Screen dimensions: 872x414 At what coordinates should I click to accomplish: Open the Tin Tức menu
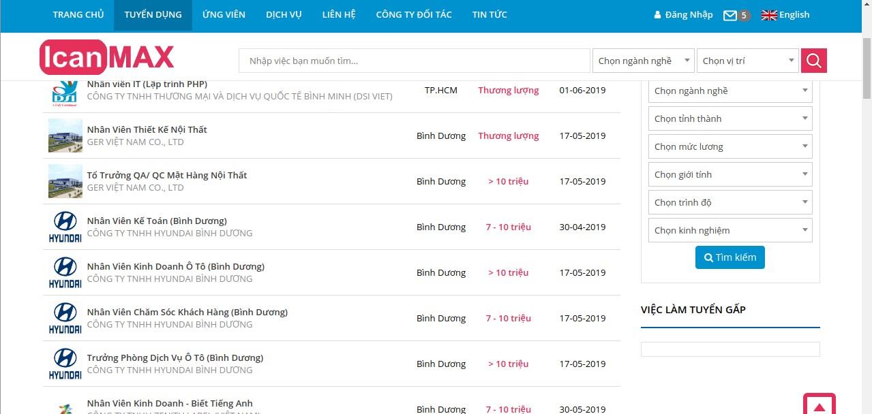490,15
